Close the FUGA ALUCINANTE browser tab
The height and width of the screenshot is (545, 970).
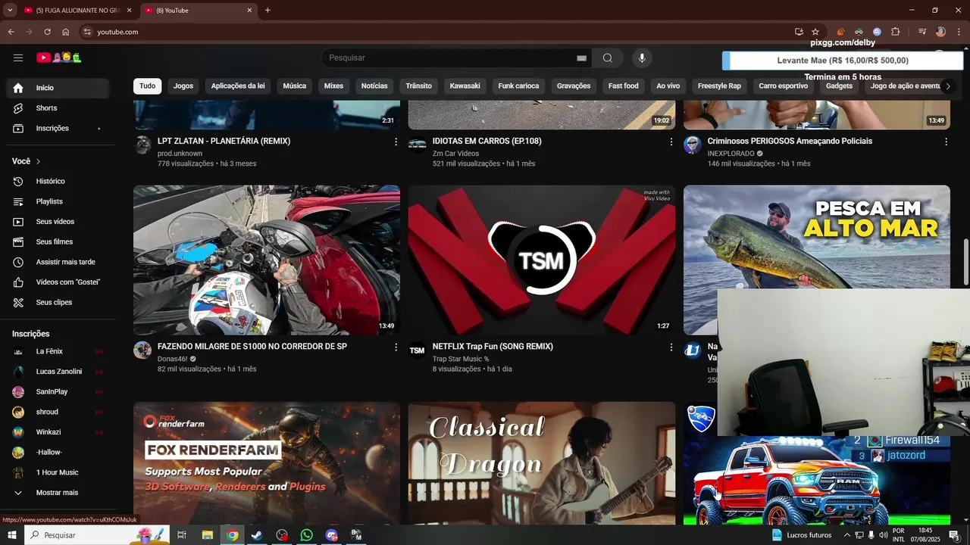(x=130, y=11)
